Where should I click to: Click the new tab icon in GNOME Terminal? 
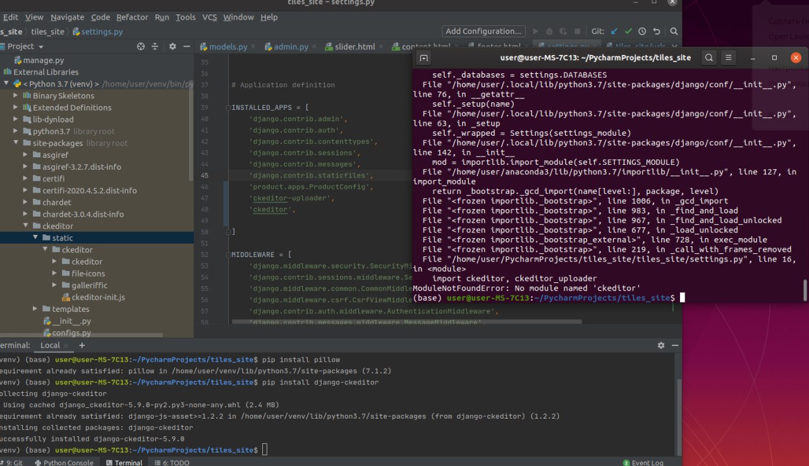424,57
